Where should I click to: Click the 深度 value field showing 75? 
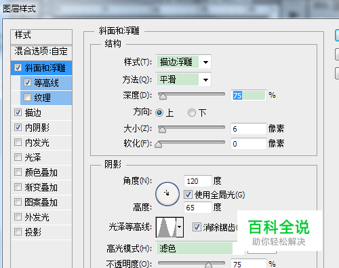pos(249,95)
